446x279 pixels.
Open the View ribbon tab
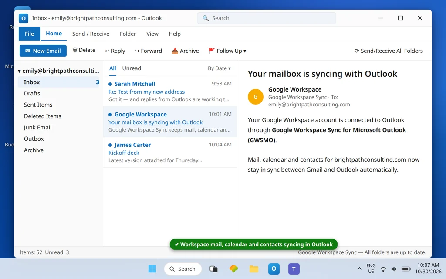[x=152, y=34]
